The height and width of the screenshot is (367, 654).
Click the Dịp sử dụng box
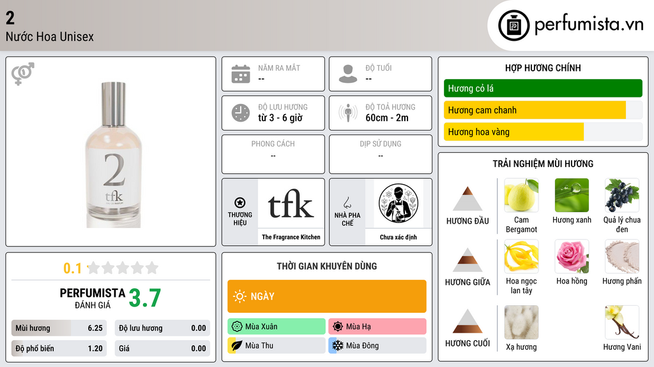(x=381, y=154)
